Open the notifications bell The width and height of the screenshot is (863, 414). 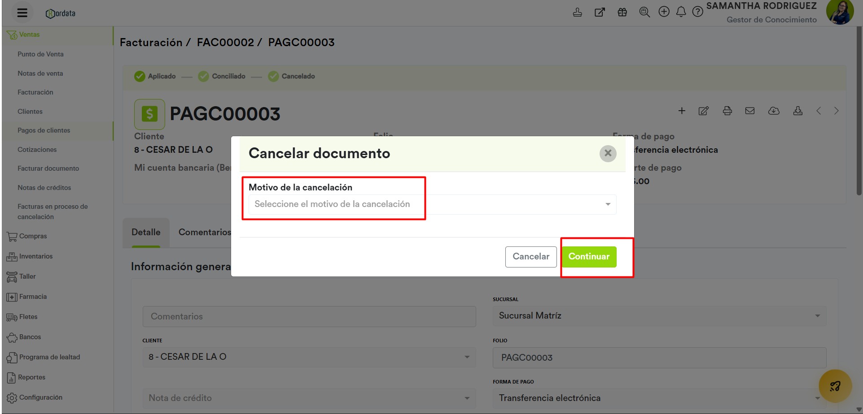(x=681, y=12)
